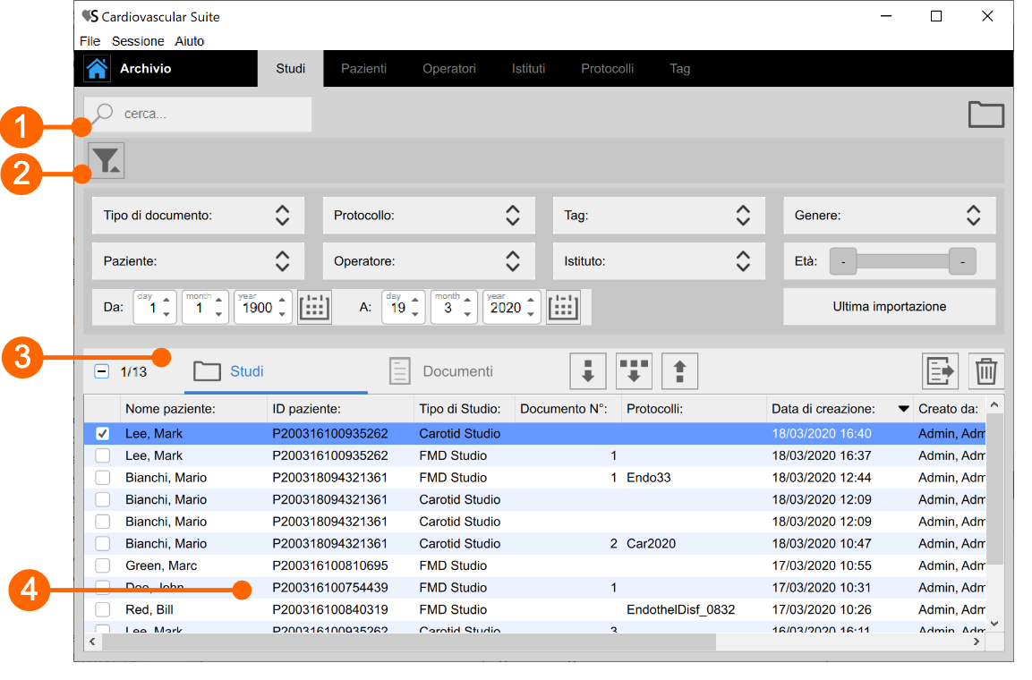This screenshot has height=680, width=1032.
Task: Check the Green, Marc row checkbox
Action: pos(103,565)
